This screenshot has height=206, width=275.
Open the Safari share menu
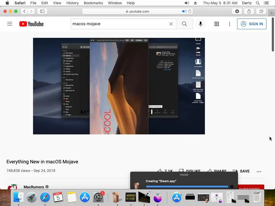click(x=249, y=11)
